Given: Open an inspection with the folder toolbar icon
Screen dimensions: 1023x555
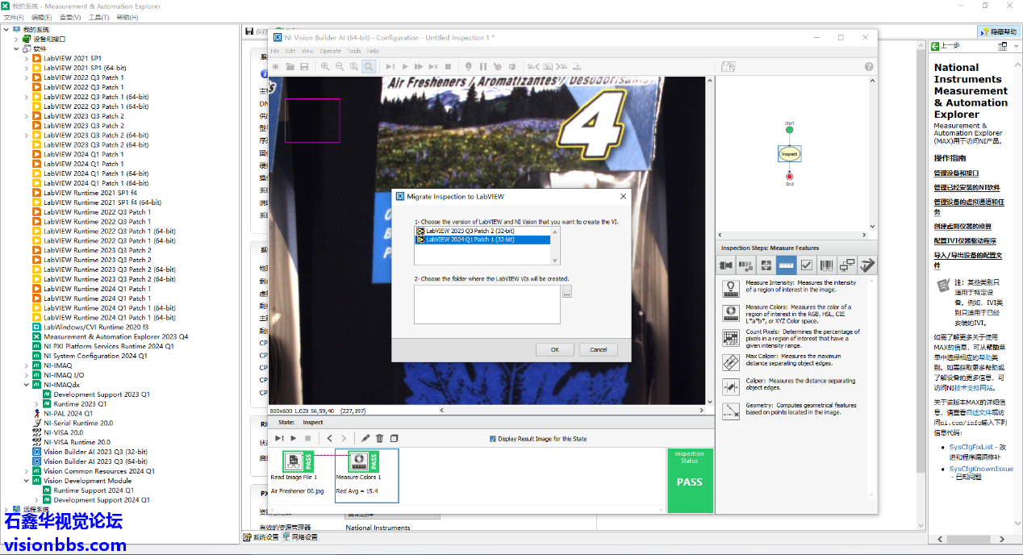Looking at the screenshot, I should click(x=290, y=67).
